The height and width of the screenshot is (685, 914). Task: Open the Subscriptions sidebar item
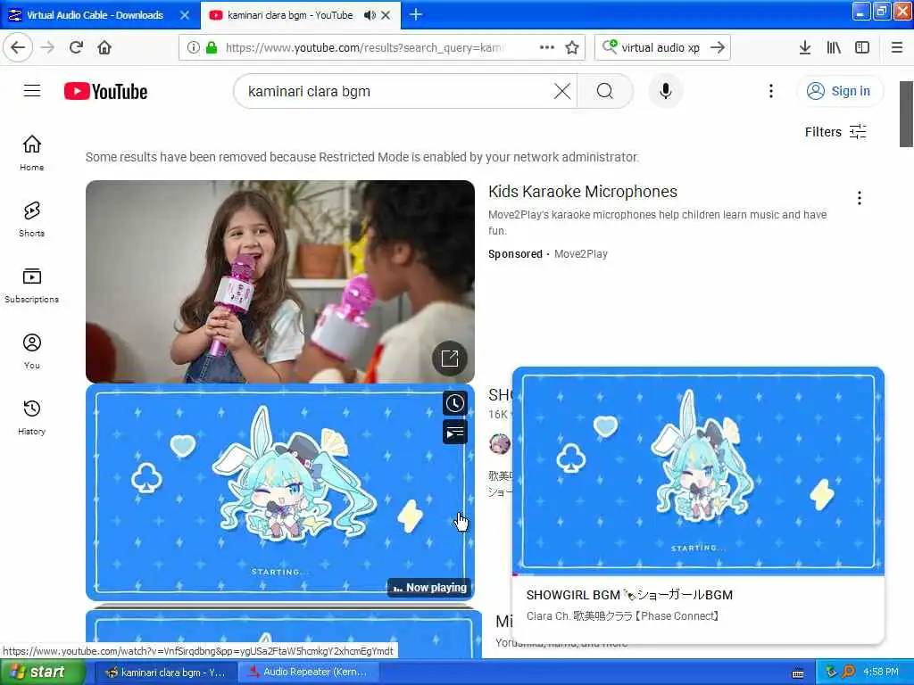(x=31, y=285)
